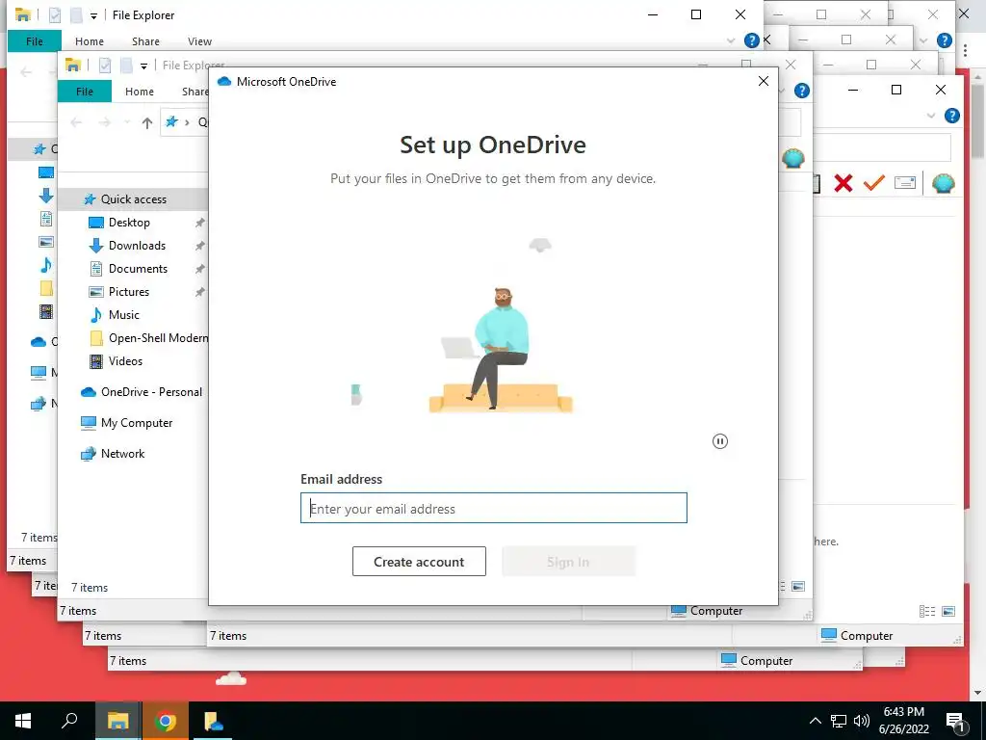Screen dimensions: 986x740
Task: Open the clock showing 6:43 PM
Action: (903, 721)
